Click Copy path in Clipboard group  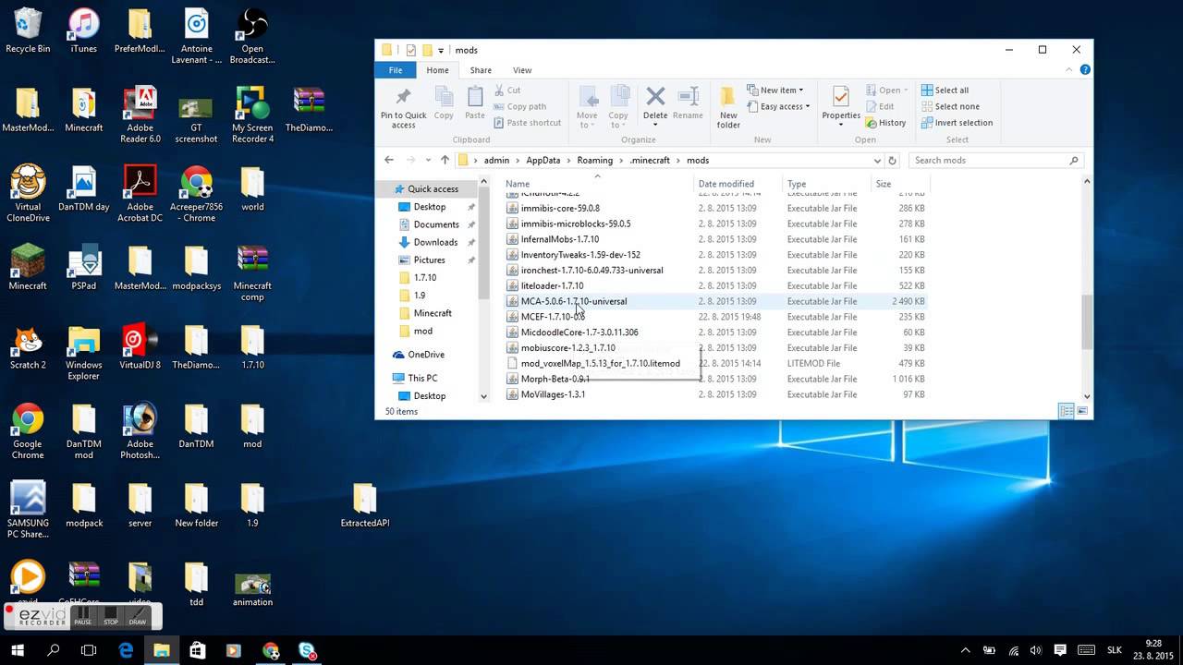click(519, 106)
